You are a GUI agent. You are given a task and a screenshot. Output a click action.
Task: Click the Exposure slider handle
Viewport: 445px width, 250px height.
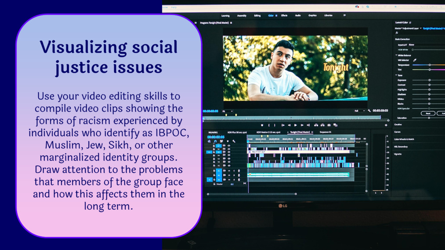pyautogui.click(x=429, y=80)
